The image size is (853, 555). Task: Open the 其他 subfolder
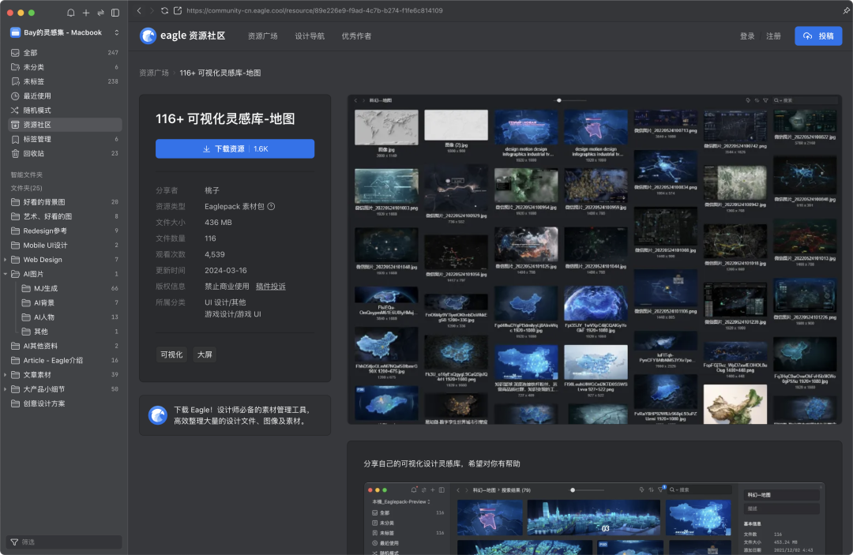click(x=70, y=332)
